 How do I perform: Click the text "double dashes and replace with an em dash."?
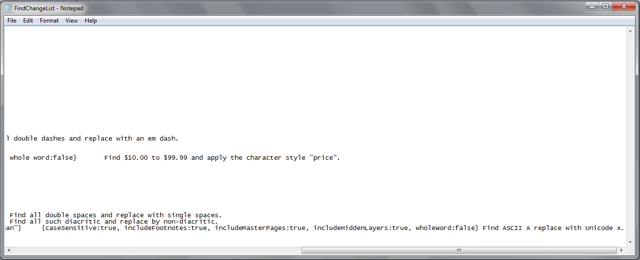click(x=96, y=139)
